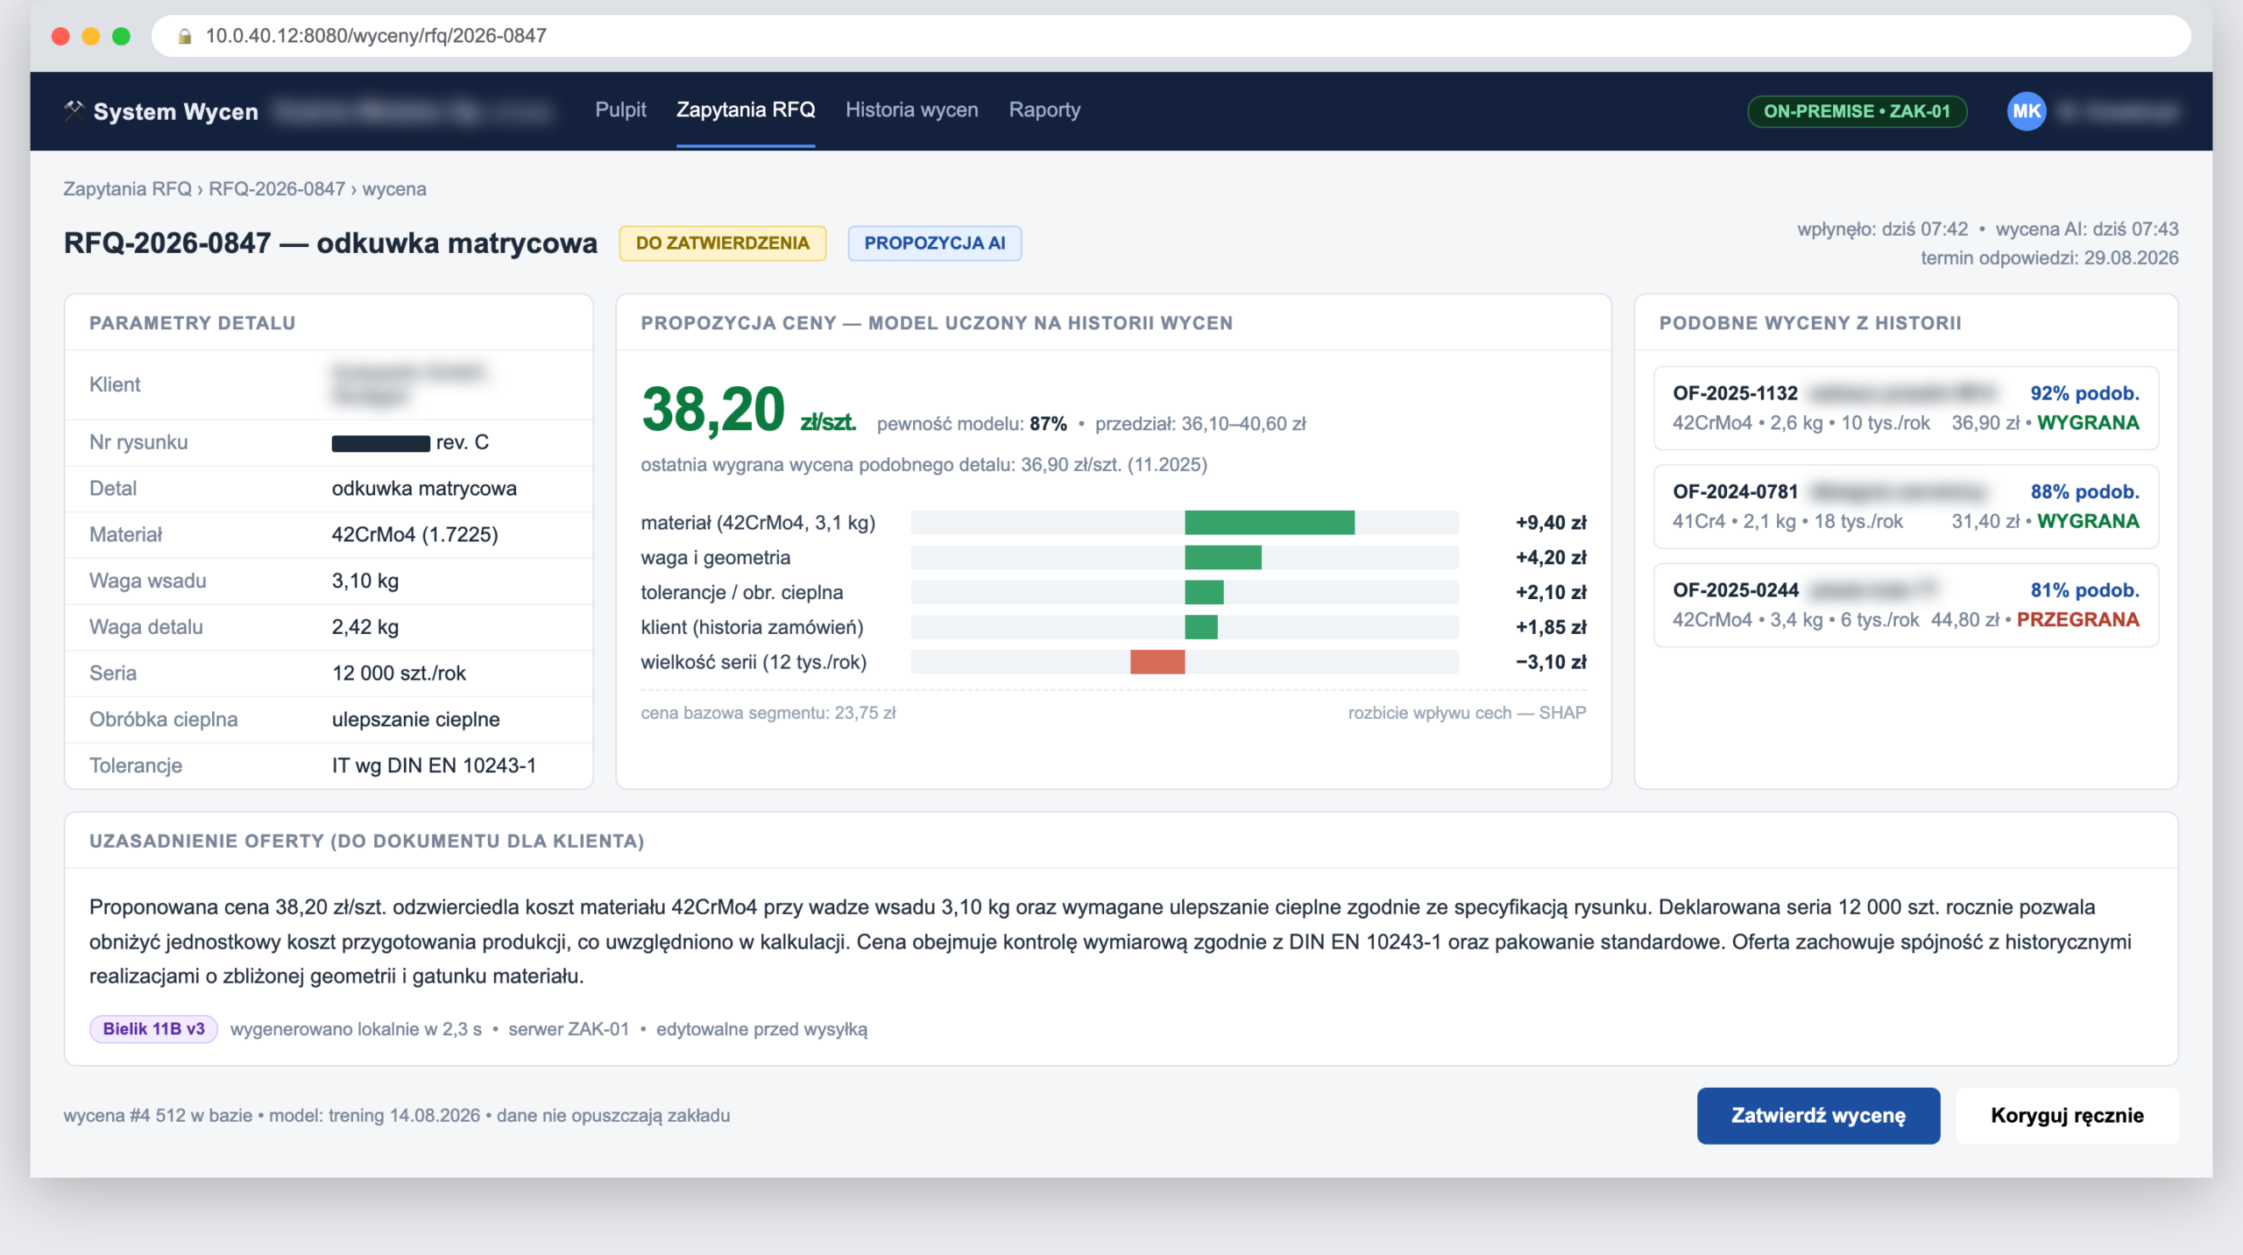The height and width of the screenshot is (1255, 2243).
Task: Click the Obróbka cieplna value ulepszanie cieplne
Action: click(x=416, y=719)
